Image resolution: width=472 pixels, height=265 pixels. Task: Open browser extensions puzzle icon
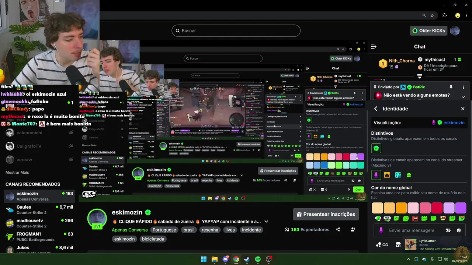click(444, 15)
